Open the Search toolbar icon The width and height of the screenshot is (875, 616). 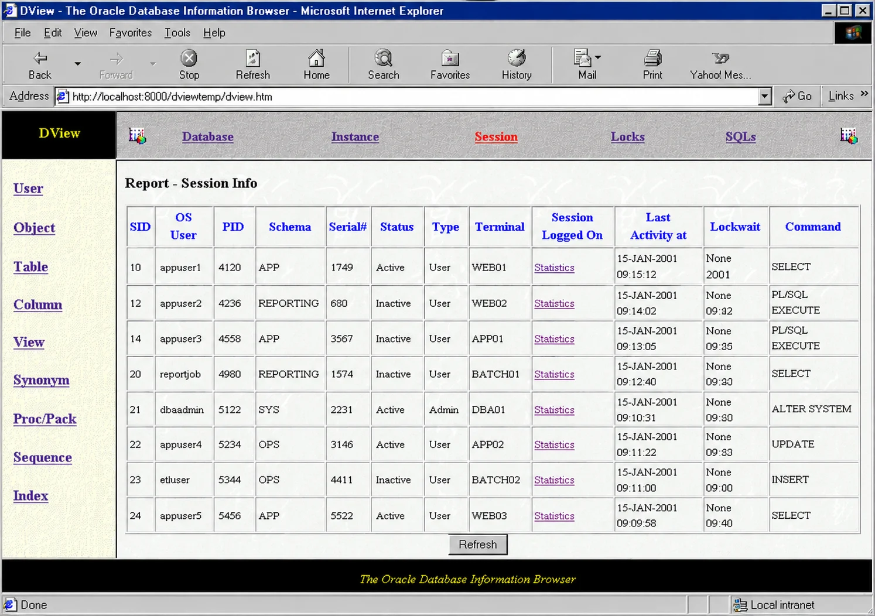(384, 65)
